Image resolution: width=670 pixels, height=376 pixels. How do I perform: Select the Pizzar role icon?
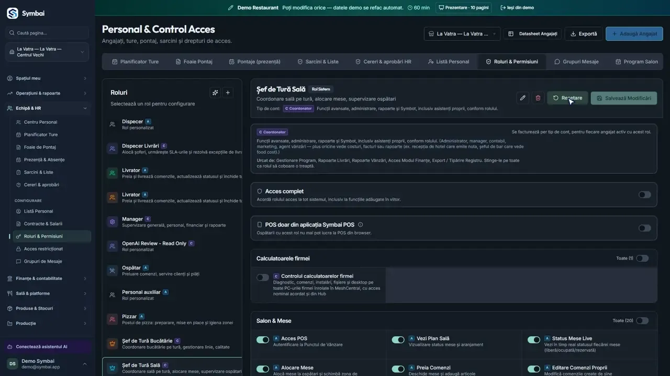[x=112, y=319]
